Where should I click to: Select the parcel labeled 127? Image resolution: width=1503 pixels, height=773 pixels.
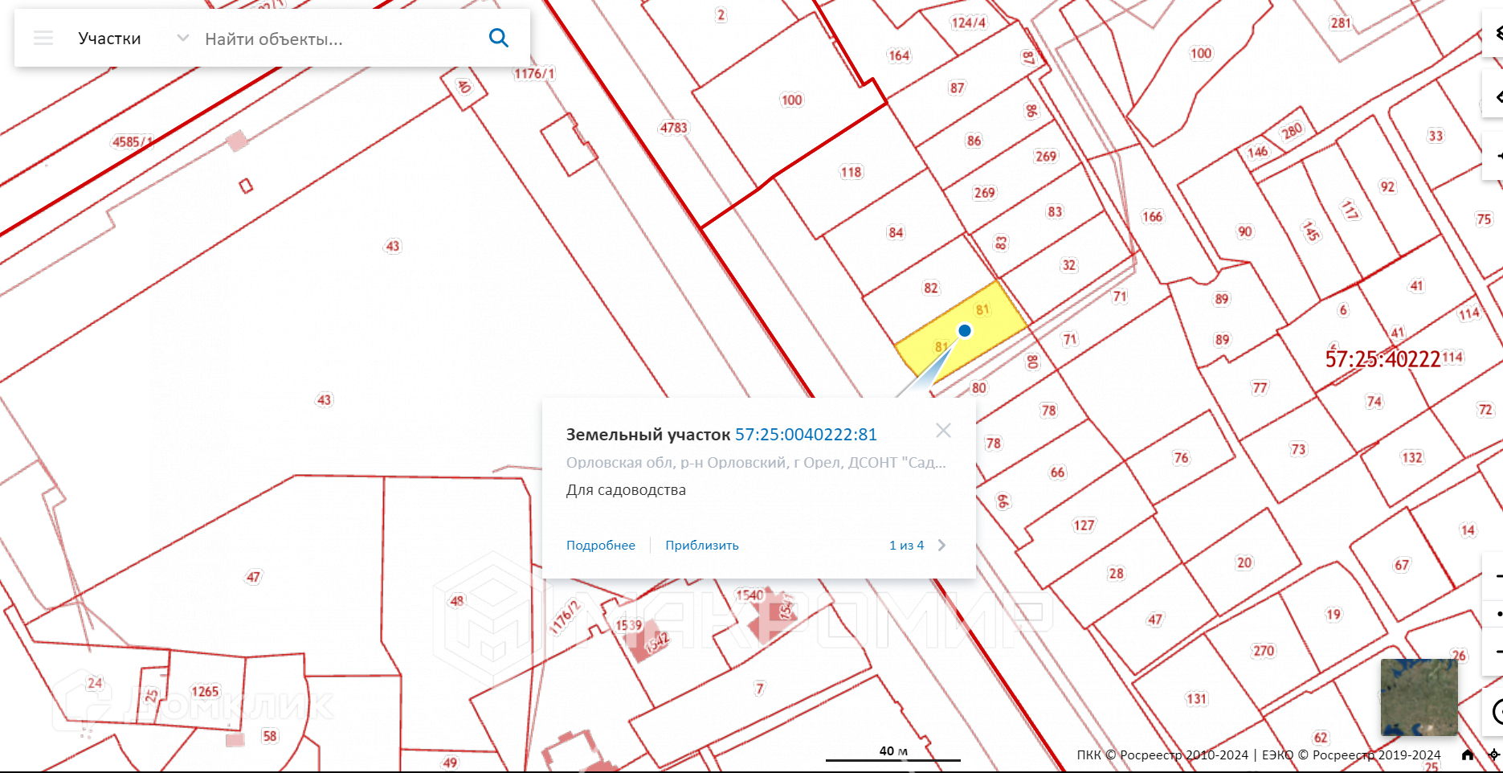coord(1084,526)
